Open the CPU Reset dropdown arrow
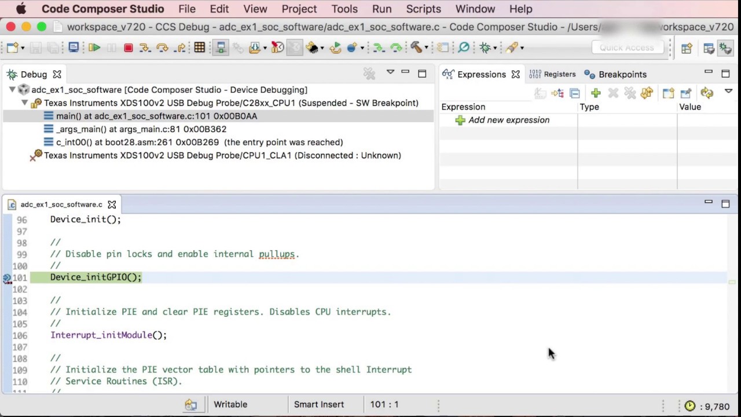This screenshot has width=741, height=417. tap(322, 48)
